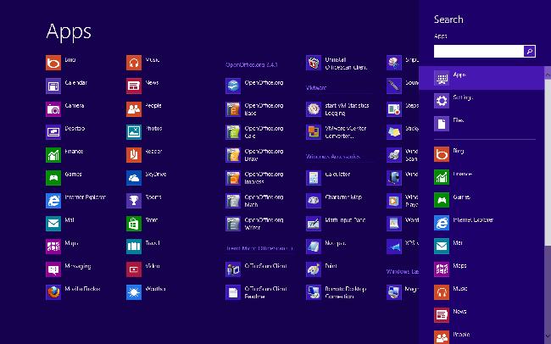Open the Reader app
Image resolution: width=551 pixels, height=344 pixels.
(134, 155)
